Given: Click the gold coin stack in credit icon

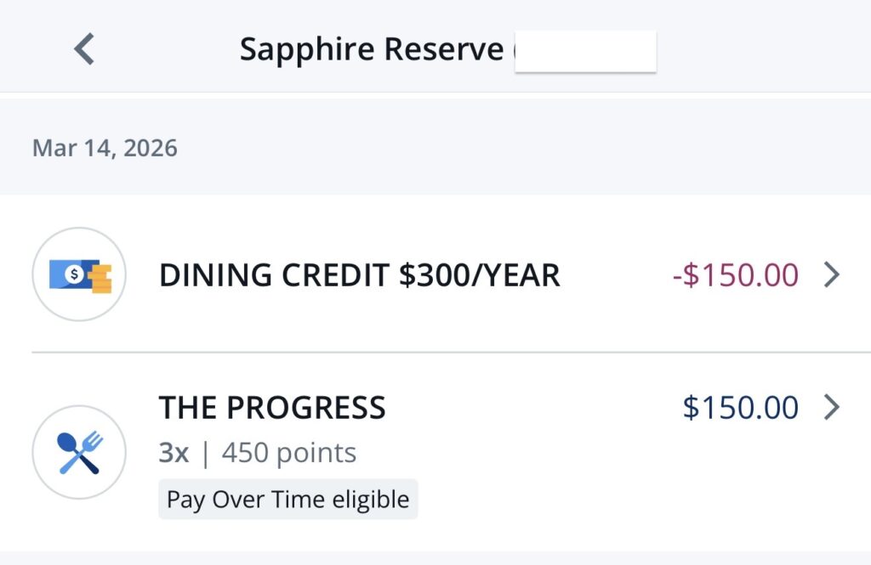Looking at the screenshot, I should pos(101,280).
